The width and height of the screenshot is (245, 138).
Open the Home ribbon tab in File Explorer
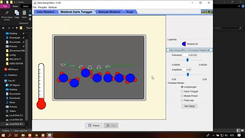pyautogui.click(x=15, y=6)
